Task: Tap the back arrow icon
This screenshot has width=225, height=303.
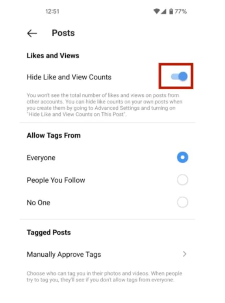Action: click(x=32, y=33)
